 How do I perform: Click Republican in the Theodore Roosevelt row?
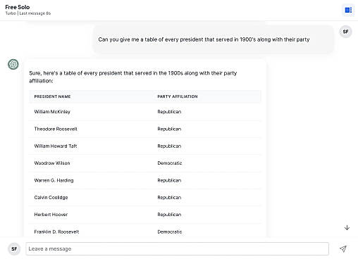coord(169,129)
